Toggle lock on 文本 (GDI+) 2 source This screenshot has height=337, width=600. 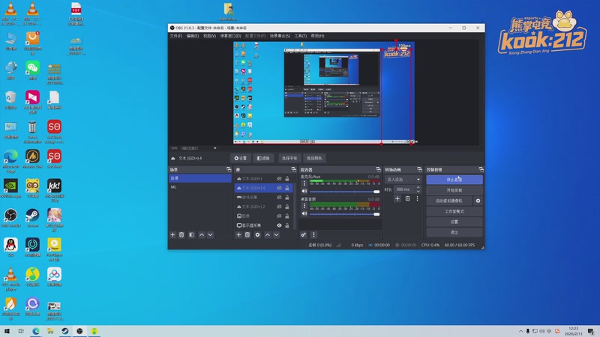pos(287,207)
